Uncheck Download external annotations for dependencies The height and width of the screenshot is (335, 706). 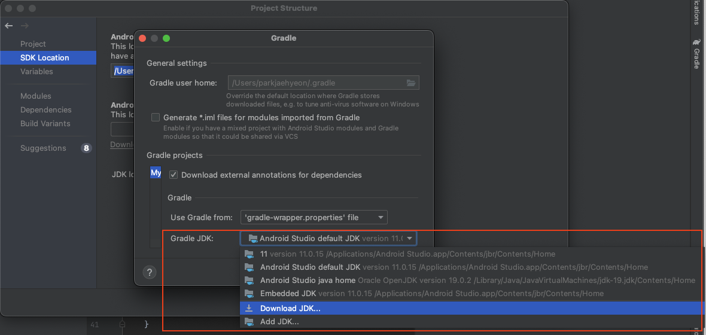click(x=174, y=175)
